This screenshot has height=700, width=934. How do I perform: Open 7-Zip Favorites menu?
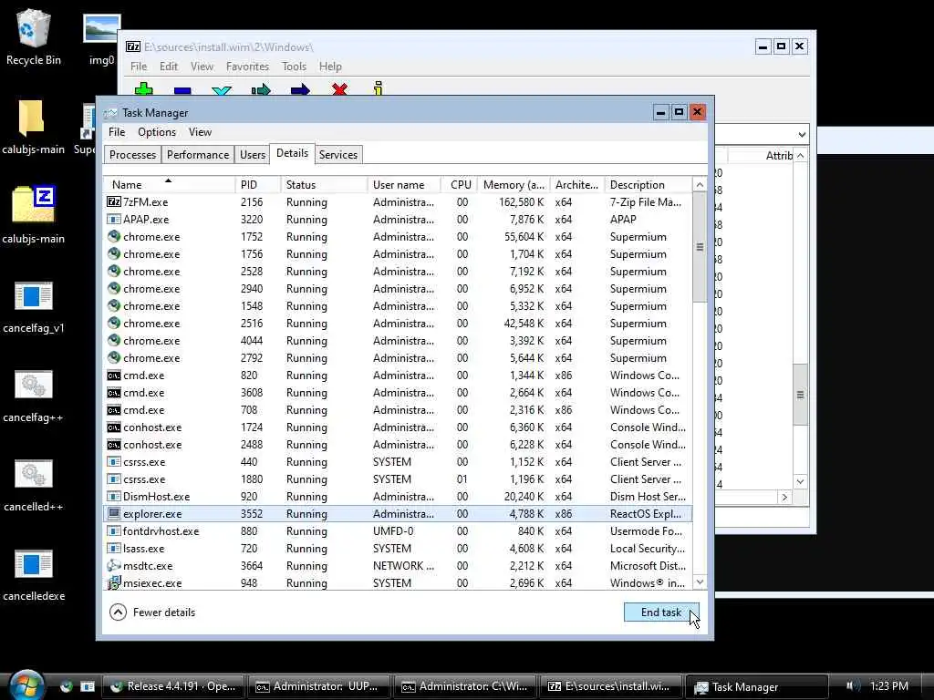(x=247, y=67)
